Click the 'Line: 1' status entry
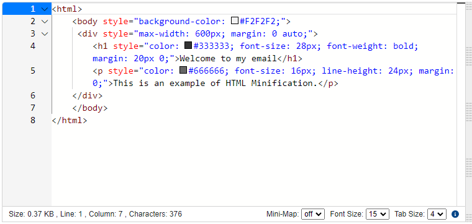The width and height of the screenshot is (472, 224). tap(71, 214)
